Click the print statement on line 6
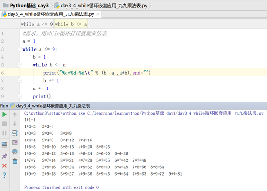The height and width of the screenshot is (191, 267). (97, 73)
